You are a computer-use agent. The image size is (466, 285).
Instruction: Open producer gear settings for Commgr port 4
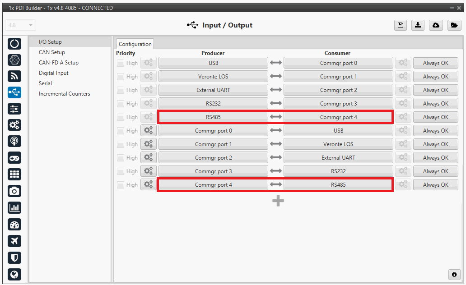click(148, 184)
